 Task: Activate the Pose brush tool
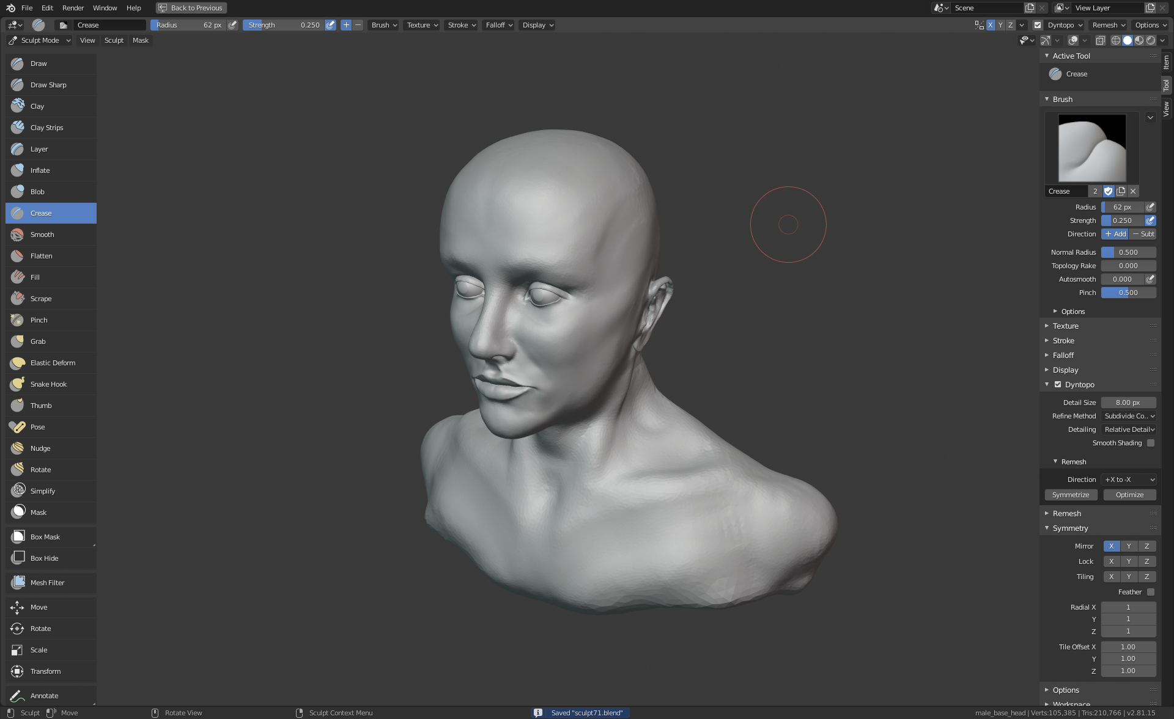coord(37,427)
